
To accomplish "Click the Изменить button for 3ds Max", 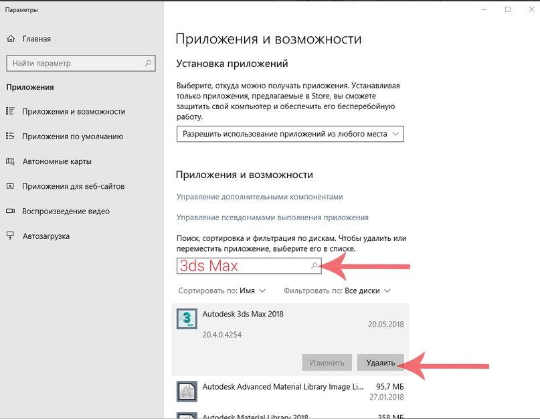I will click(x=327, y=363).
